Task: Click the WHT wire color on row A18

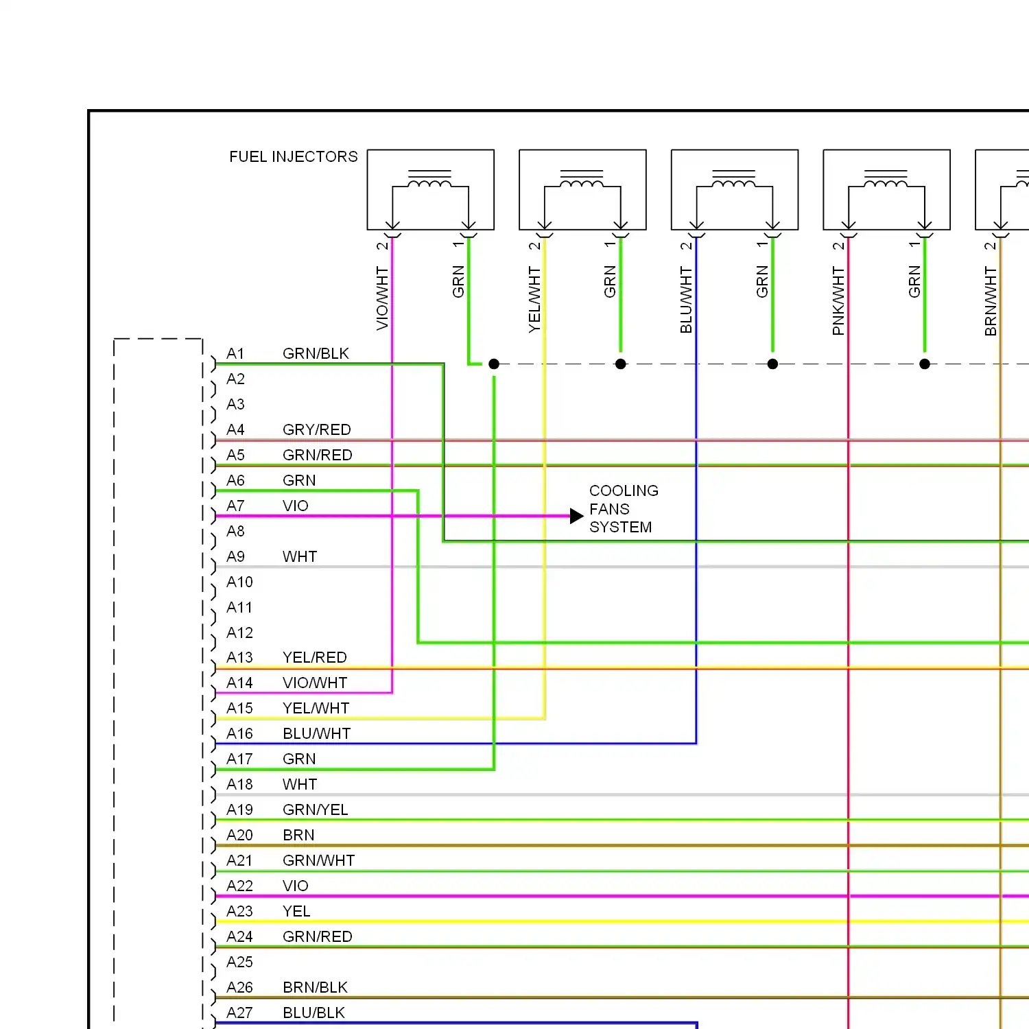Action: (x=300, y=785)
